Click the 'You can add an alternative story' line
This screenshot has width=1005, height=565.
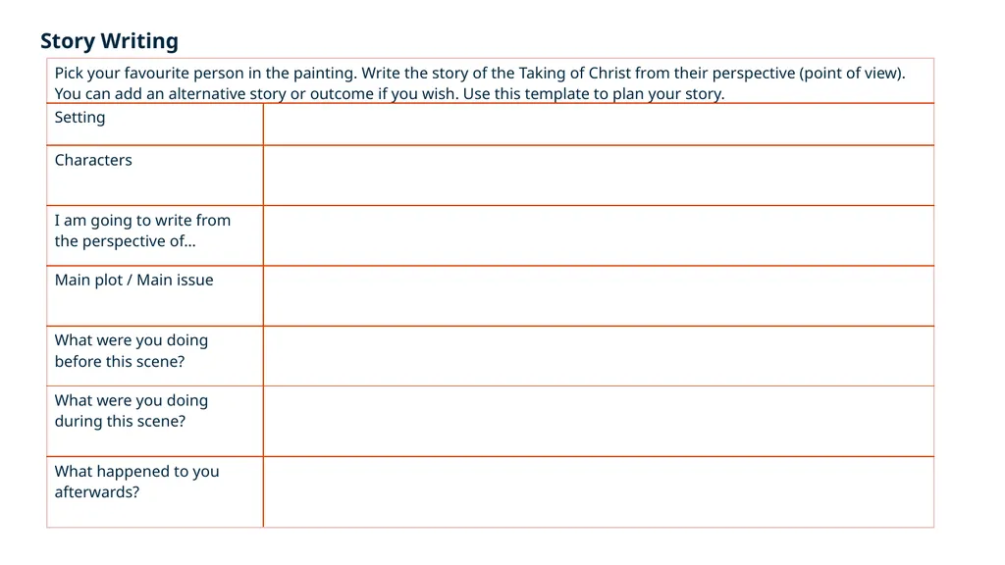(x=389, y=94)
